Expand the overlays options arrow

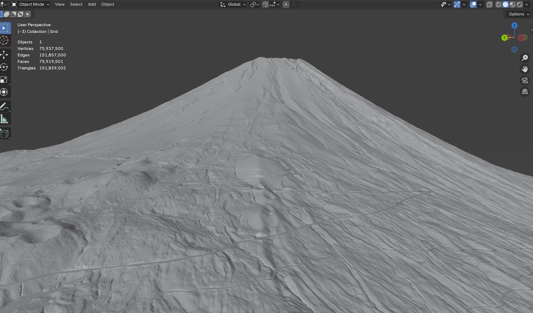(x=481, y=4)
